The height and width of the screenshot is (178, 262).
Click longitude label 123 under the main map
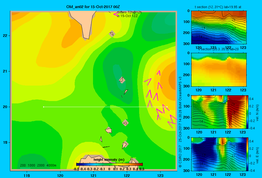pyautogui.click(x=160, y=175)
